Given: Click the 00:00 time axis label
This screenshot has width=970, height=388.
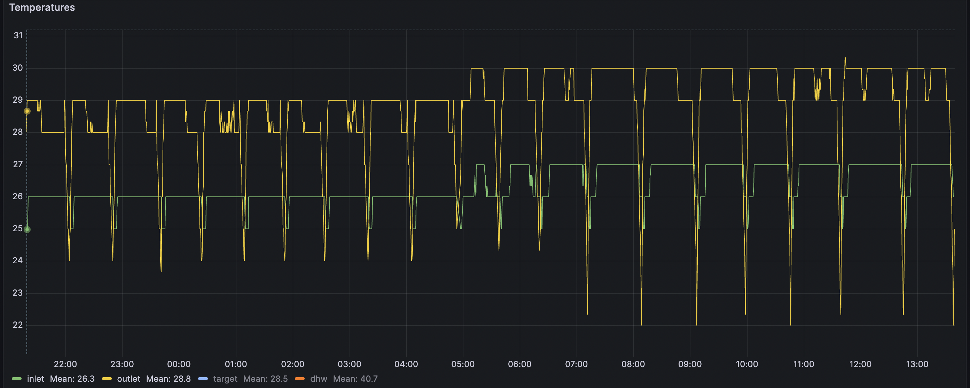Looking at the screenshot, I should pos(179,364).
